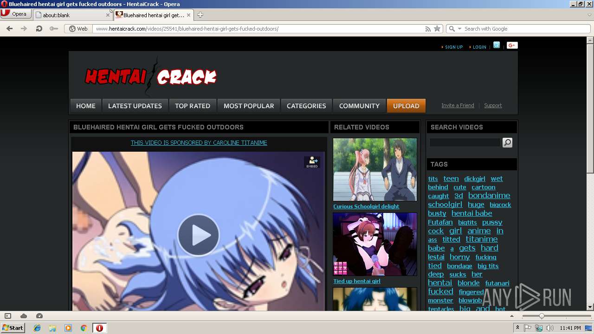Click the network tray icon
This screenshot has width=594, height=334.
pos(539,328)
